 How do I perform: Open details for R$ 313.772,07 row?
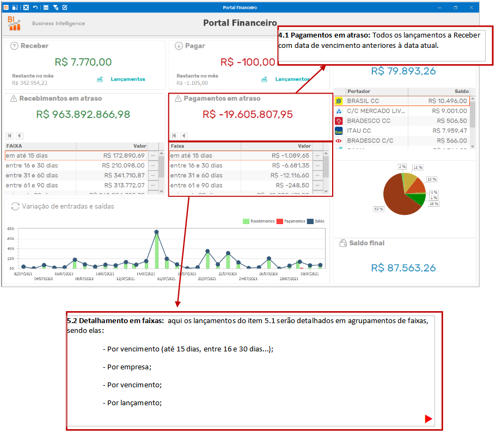(153, 185)
